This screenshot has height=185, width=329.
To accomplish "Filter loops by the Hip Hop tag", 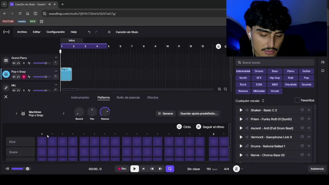I will click(x=275, y=78).
